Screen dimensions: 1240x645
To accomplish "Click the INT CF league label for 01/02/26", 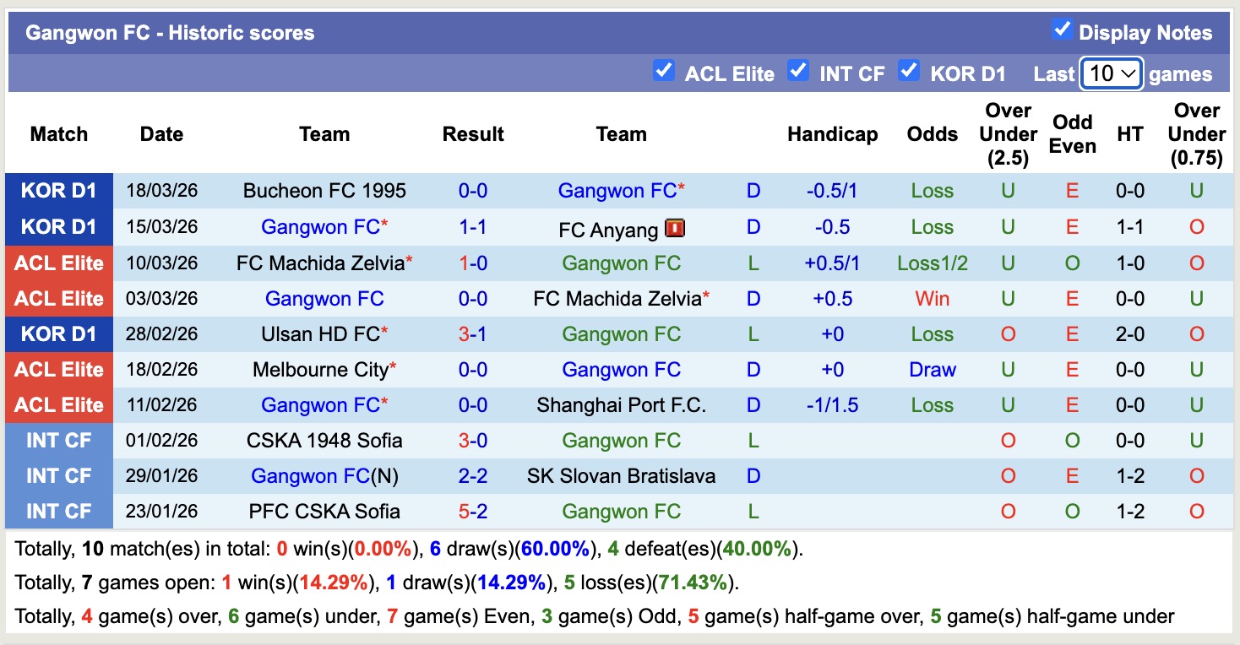I will coord(59,441).
